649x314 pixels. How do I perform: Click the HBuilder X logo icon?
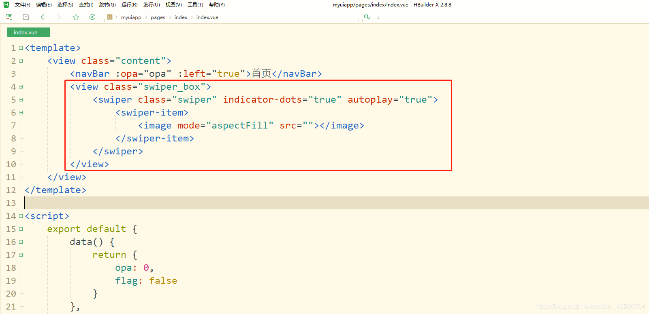click(6, 5)
